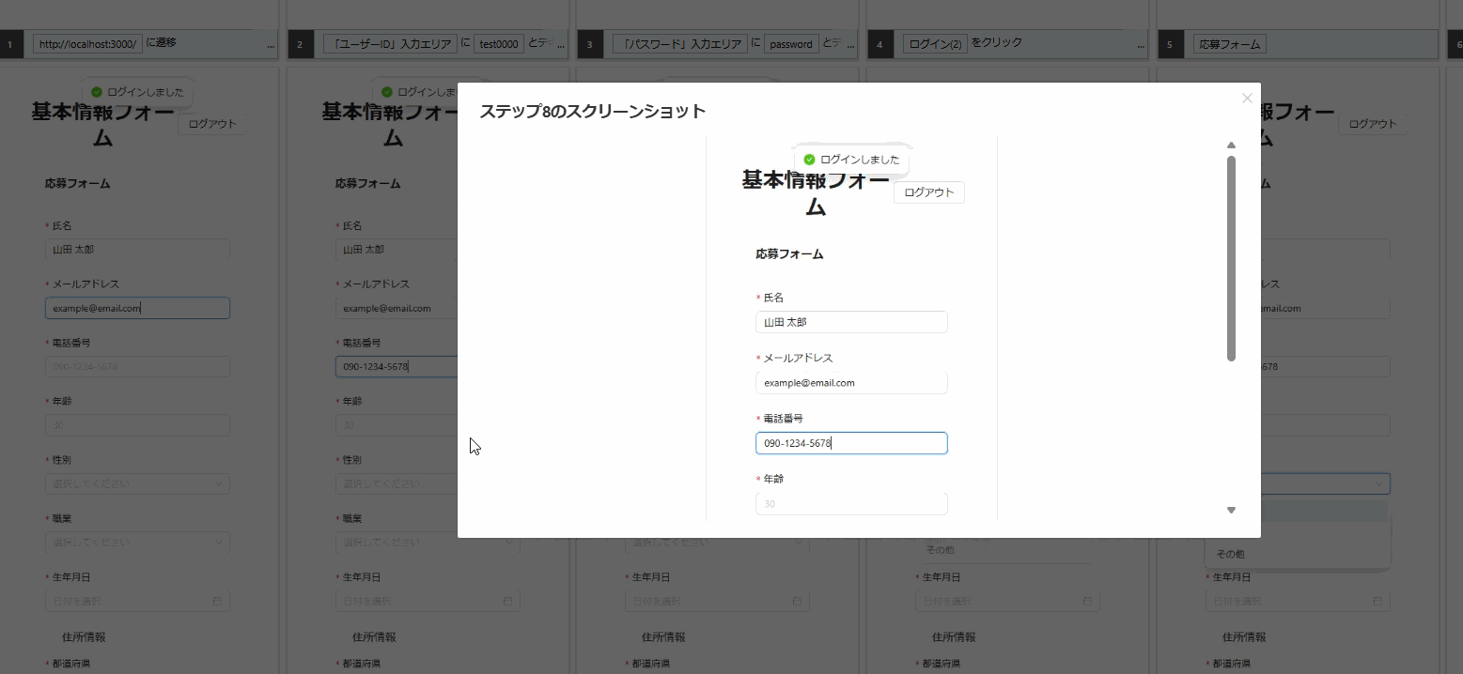1463x674 pixels.
Task: Select the step 1 number badge
Action: click(x=9, y=44)
